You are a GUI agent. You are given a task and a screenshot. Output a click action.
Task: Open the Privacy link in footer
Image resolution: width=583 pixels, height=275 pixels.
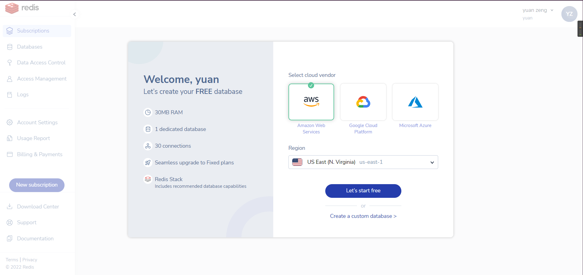[x=30, y=260]
